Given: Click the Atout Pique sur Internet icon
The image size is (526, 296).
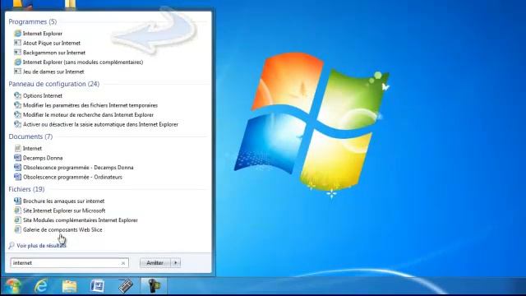Looking at the screenshot, I should point(17,43).
